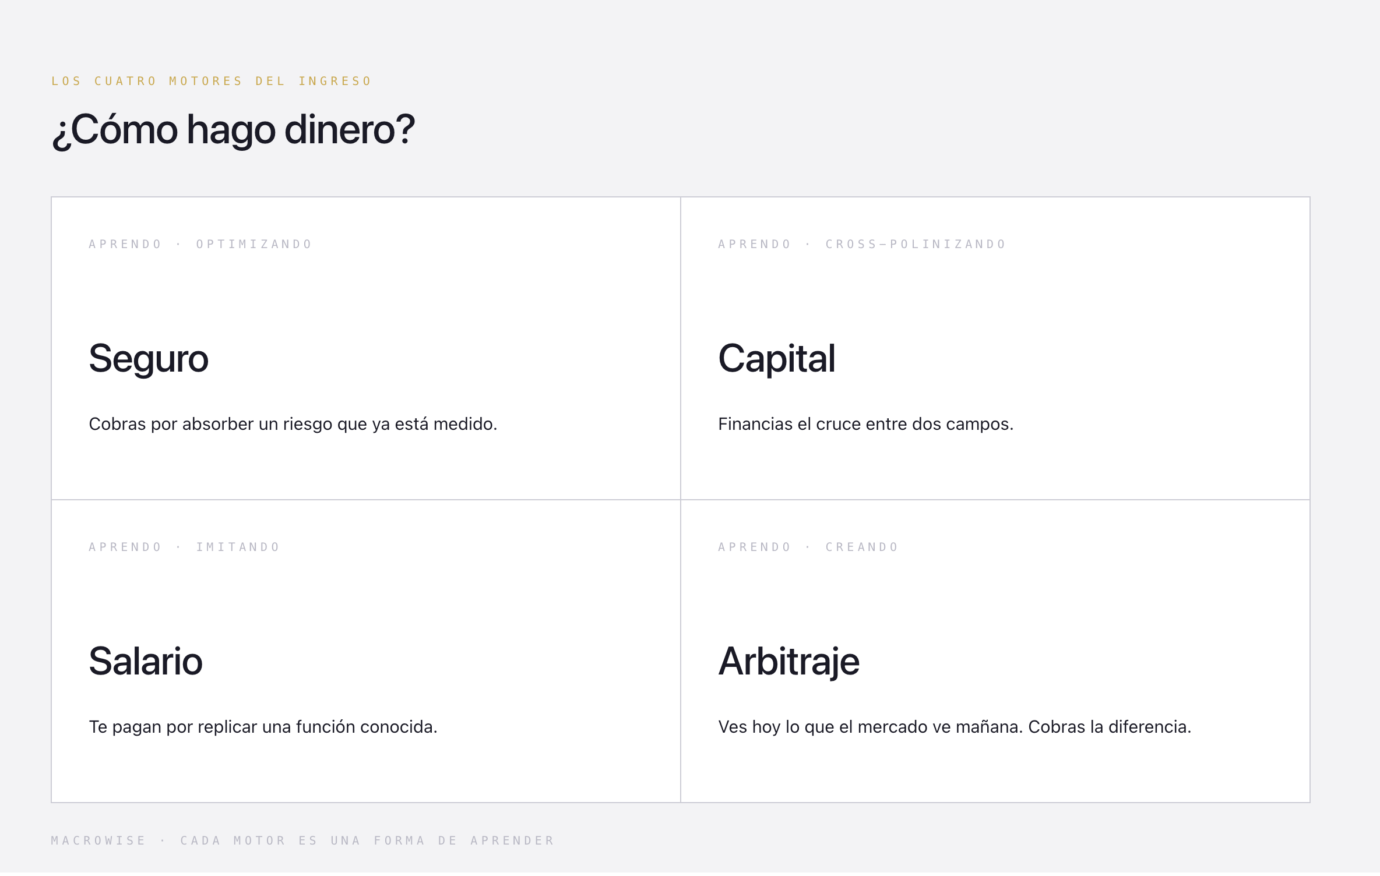
Task: Click the APRENDO · IMITANDO label
Action: [184, 547]
